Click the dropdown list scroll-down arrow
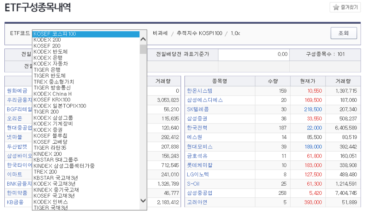365x213 pixels. [x=143, y=201]
